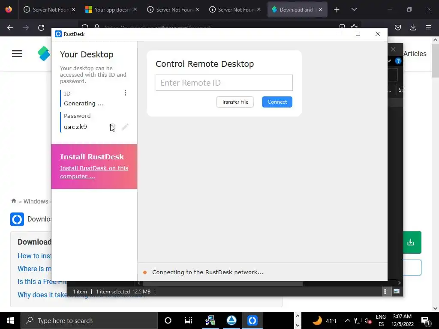Open the Firefox application menu
The height and width of the screenshot is (329, 439).
[x=428, y=27]
